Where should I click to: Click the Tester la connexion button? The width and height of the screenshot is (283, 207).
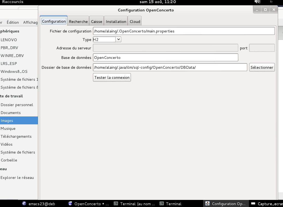pyautogui.click(x=112, y=77)
